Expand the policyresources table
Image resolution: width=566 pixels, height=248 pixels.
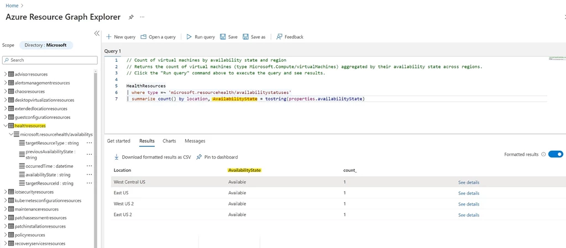point(6,235)
